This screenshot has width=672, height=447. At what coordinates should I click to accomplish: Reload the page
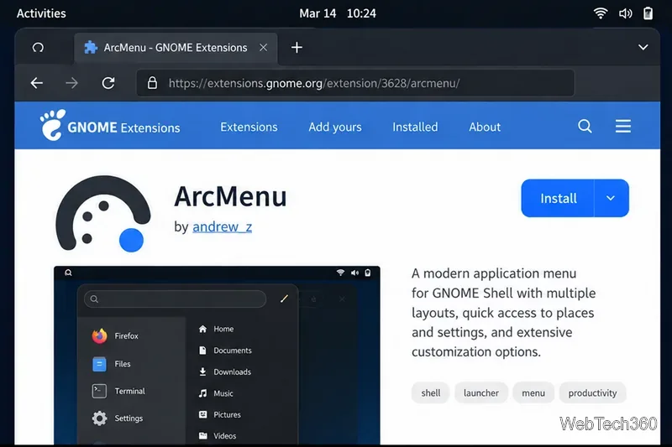click(x=108, y=83)
